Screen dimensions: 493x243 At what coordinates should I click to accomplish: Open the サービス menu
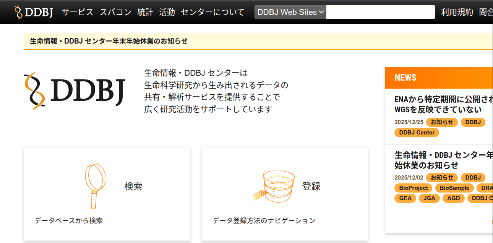[78, 12]
